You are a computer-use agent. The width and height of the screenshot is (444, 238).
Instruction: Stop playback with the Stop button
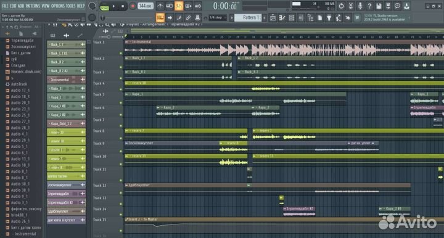123,6
